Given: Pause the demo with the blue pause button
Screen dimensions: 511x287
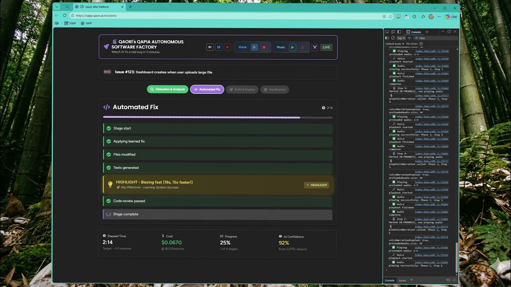Looking at the screenshot, I should pyautogui.click(x=219, y=47).
